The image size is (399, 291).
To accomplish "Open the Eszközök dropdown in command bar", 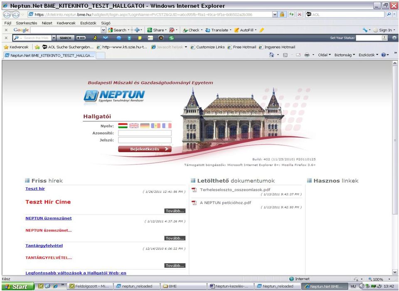I will (368, 55).
